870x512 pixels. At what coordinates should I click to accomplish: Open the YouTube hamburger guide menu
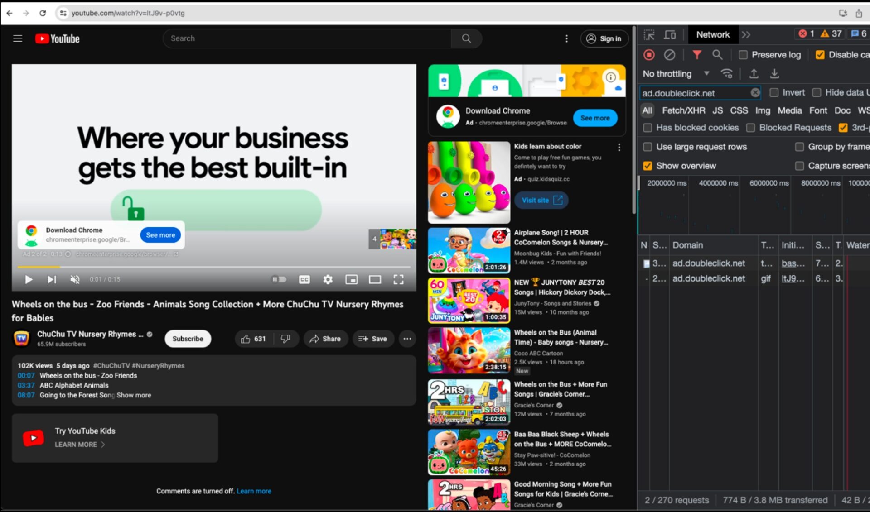(18, 38)
